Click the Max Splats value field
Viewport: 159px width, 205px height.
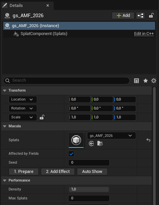click(x=89, y=198)
